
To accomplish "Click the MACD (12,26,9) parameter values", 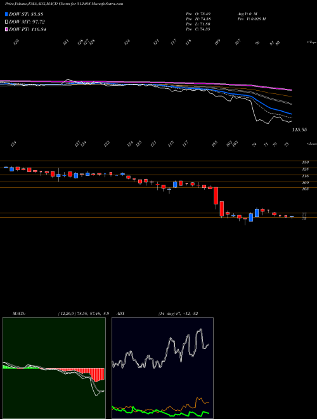I will [83, 314].
